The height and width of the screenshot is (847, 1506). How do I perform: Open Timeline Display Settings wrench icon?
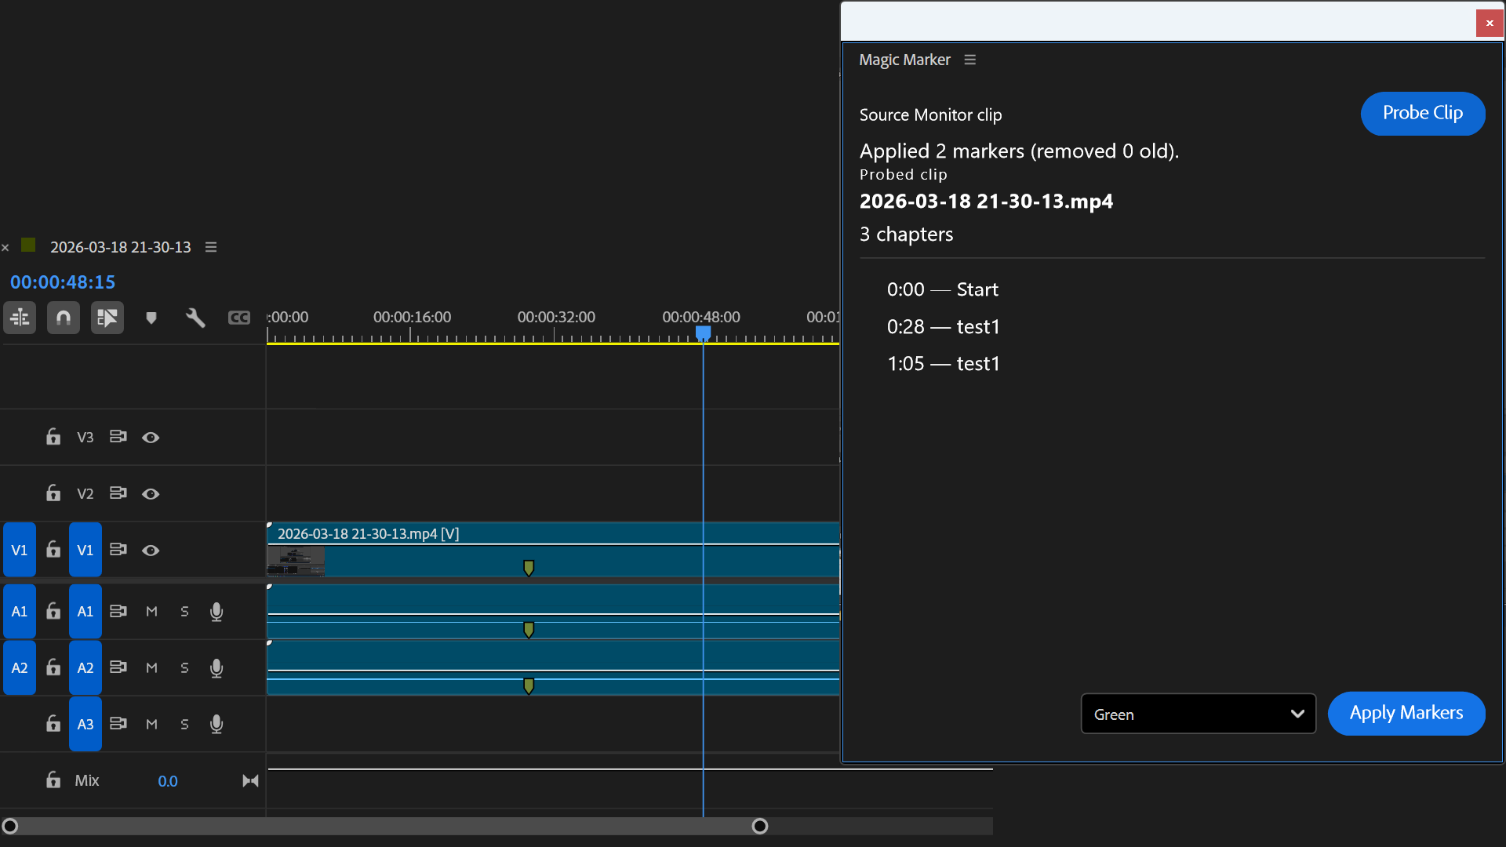click(x=195, y=318)
